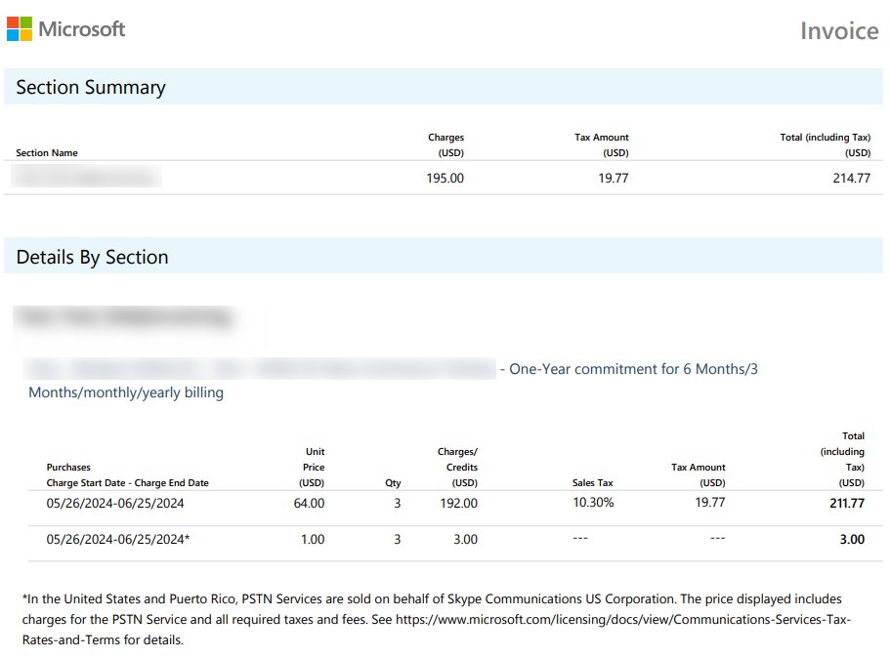This screenshot has width=891, height=657.
Task: Click 'One-Year commitment for 6 Months/3' text
Action: click(634, 369)
